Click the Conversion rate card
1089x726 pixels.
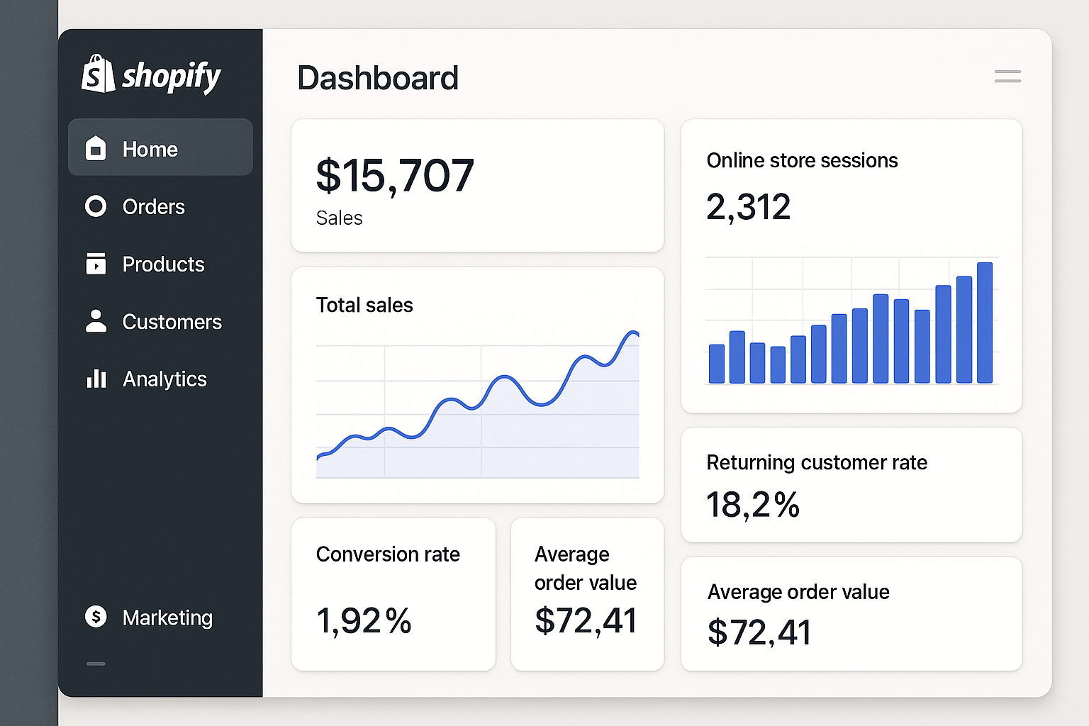pos(393,594)
